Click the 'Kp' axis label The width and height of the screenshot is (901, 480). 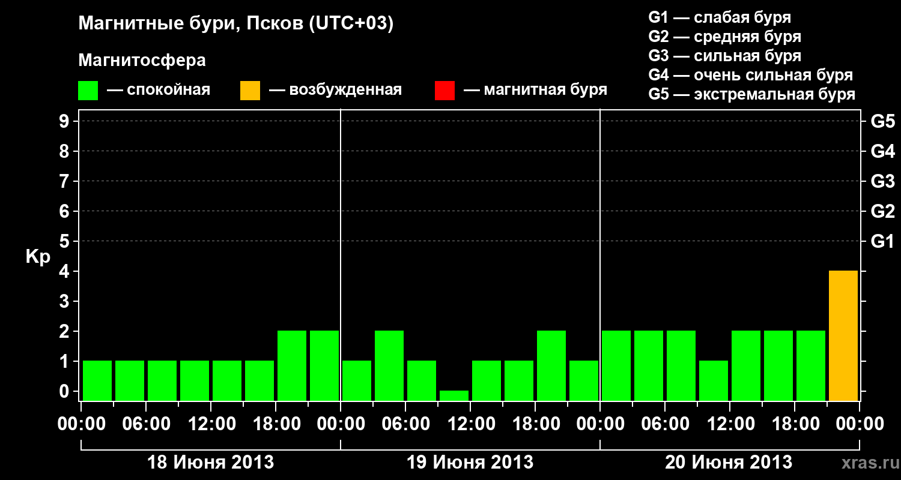coord(38,257)
